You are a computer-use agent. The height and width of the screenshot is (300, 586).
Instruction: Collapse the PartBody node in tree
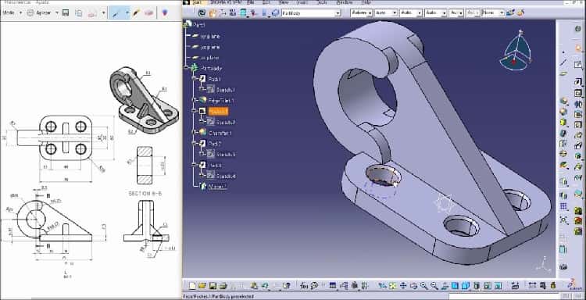click(186, 68)
